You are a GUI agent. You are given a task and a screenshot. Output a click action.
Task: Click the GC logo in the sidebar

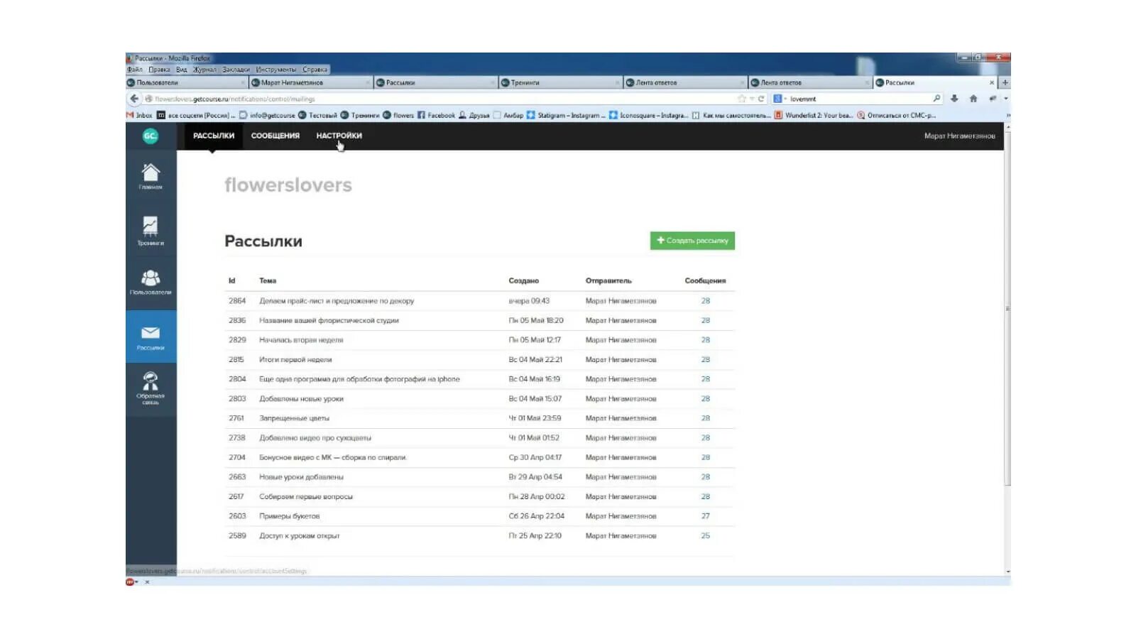pos(151,136)
